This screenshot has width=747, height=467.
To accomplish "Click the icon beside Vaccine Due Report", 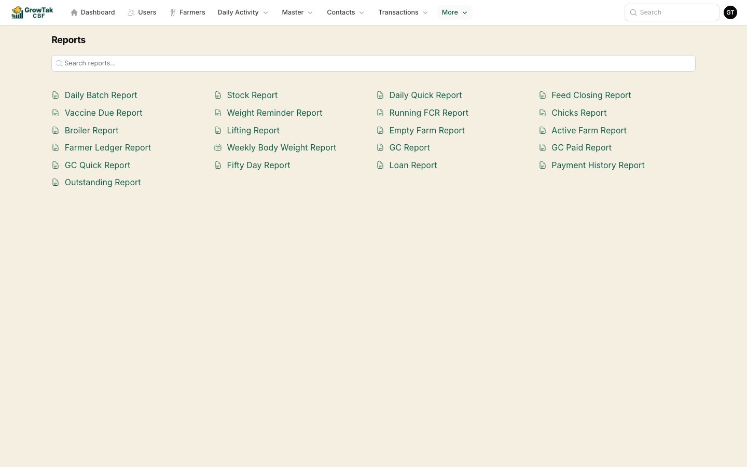I will coord(56,113).
